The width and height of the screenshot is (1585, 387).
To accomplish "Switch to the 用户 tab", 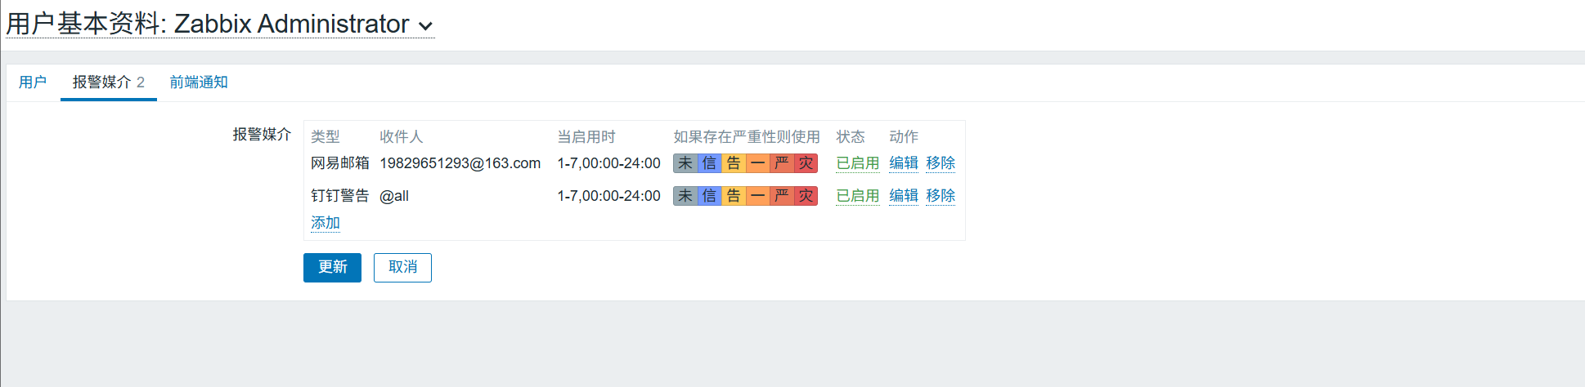I will click(33, 82).
